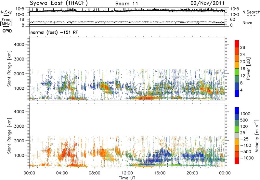
Task: Click the noise sky trace plot
Action: point(127,12)
